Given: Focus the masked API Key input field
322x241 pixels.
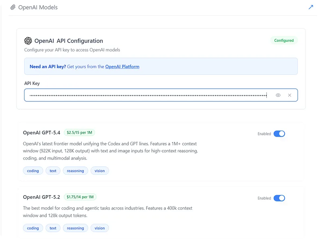Looking at the screenshot, I should (x=161, y=95).
